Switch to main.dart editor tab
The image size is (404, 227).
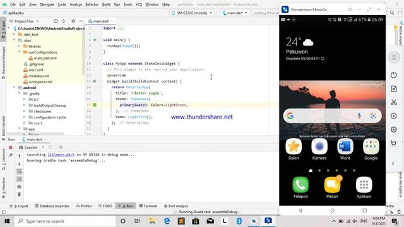(x=101, y=21)
